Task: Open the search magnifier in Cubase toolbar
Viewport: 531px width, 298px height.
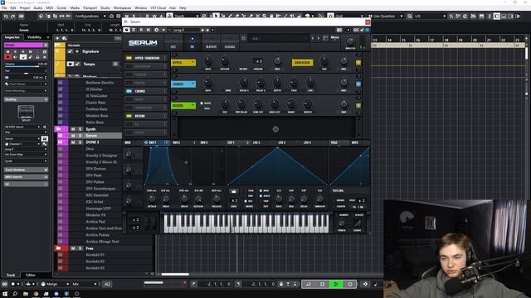Action: point(410,17)
